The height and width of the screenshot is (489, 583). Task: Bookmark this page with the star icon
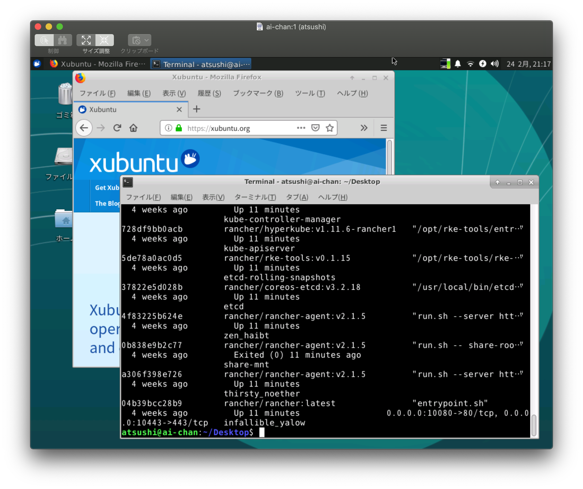(x=329, y=128)
